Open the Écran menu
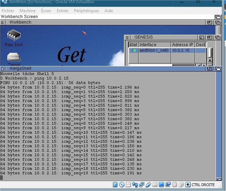 point(46,11)
